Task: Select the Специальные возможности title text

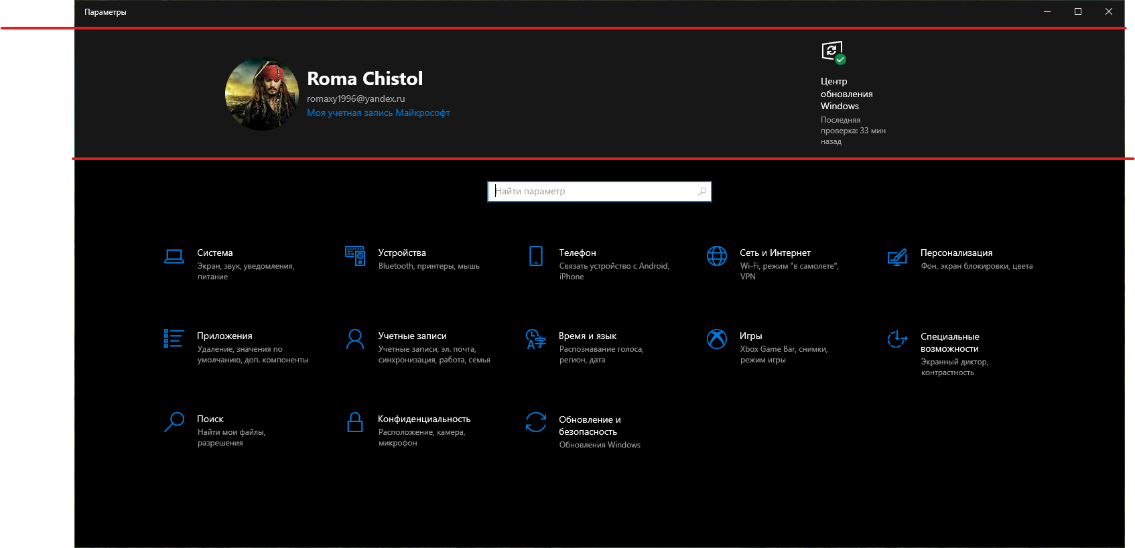Action: pyautogui.click(x=950, y=342)
